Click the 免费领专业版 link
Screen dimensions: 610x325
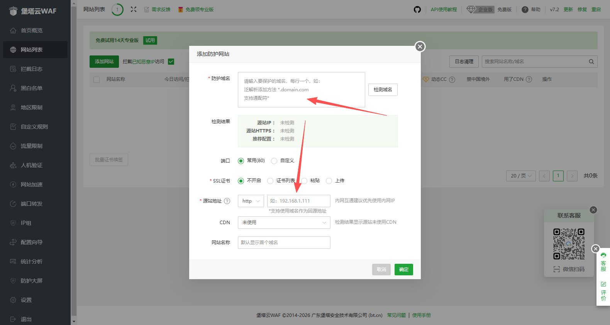[x=196, y=10]
